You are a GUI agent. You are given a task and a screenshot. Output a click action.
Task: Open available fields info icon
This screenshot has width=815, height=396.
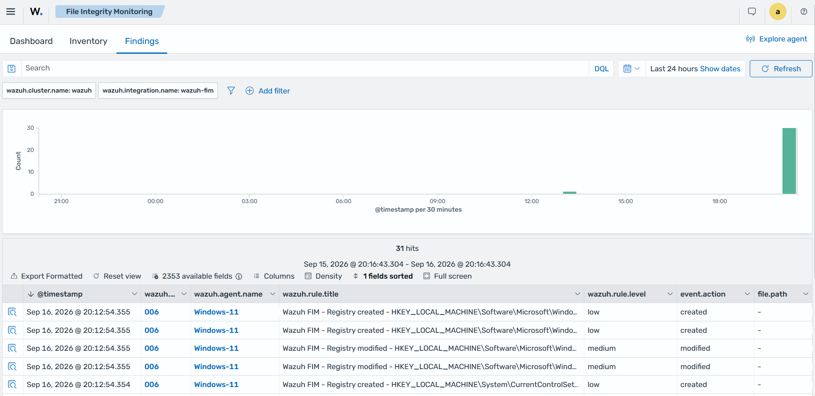click(239, 277)
